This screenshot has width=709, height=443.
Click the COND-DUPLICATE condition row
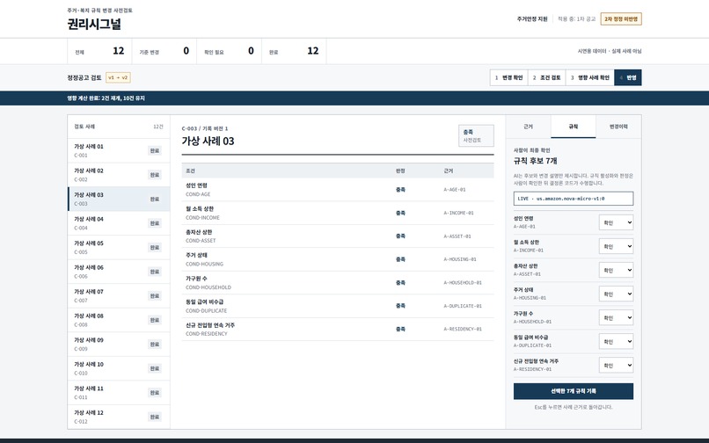[337, 306]
